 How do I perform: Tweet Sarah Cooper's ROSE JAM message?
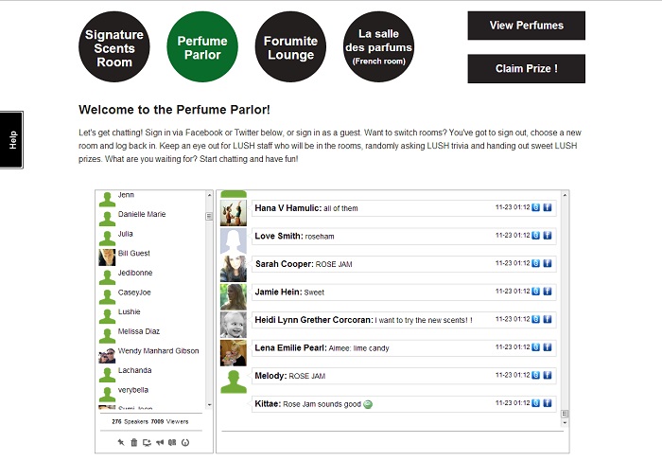[x=536, y=263]
